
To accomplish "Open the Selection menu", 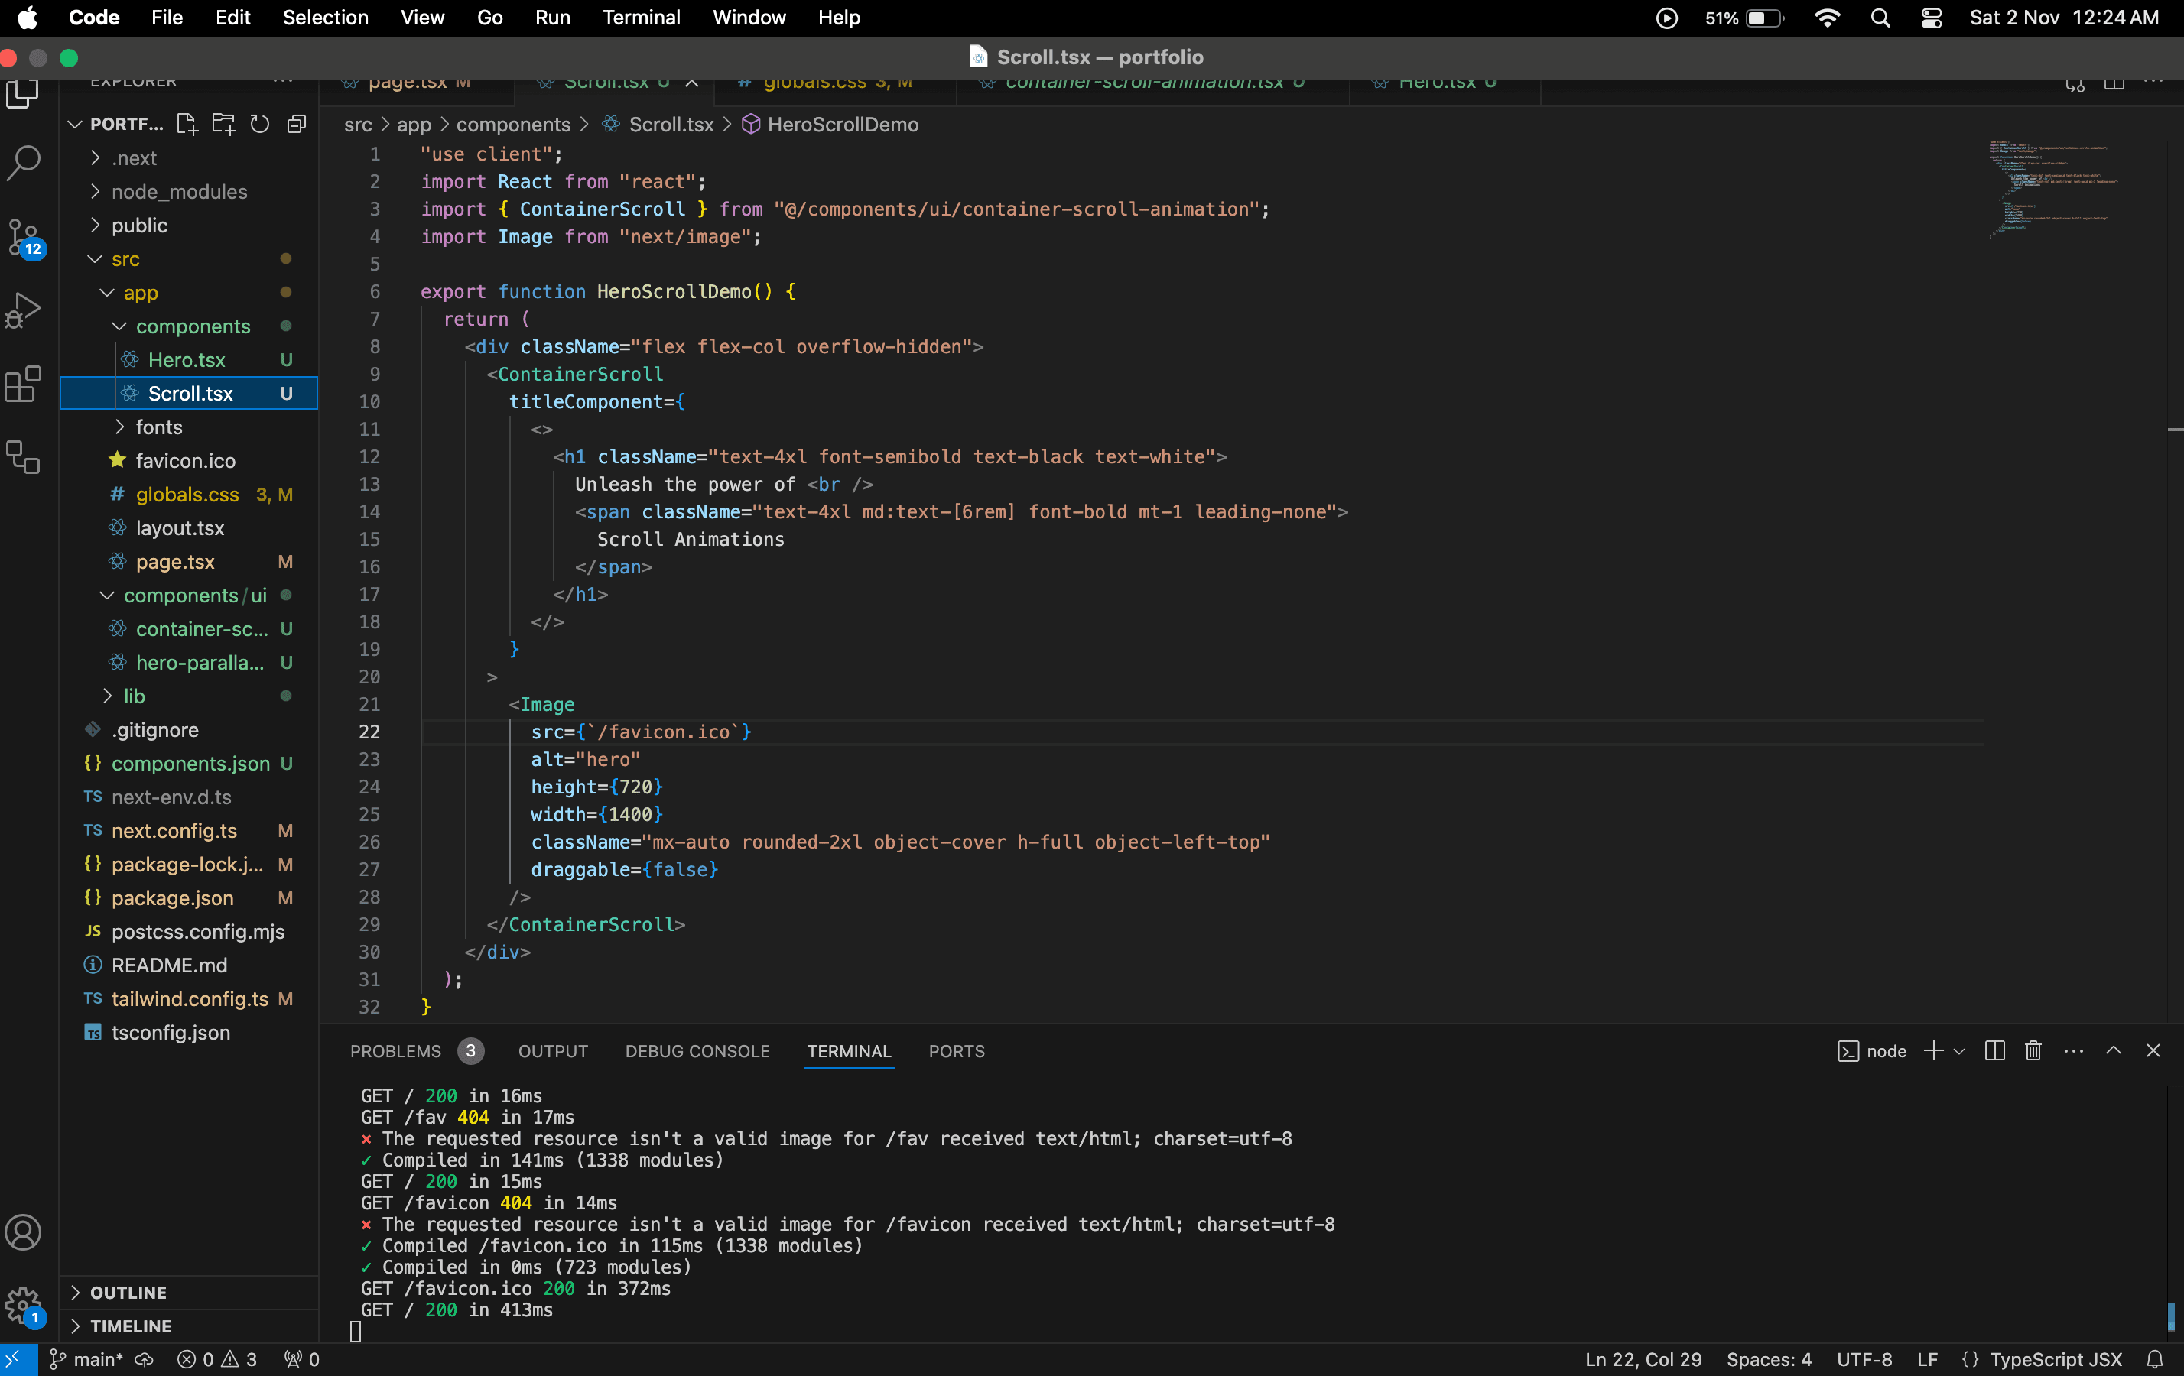I will click(x=326, y=18).
